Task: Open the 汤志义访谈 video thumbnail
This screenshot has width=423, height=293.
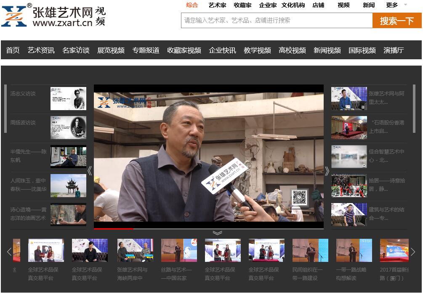Action: [x=68, y=98]
